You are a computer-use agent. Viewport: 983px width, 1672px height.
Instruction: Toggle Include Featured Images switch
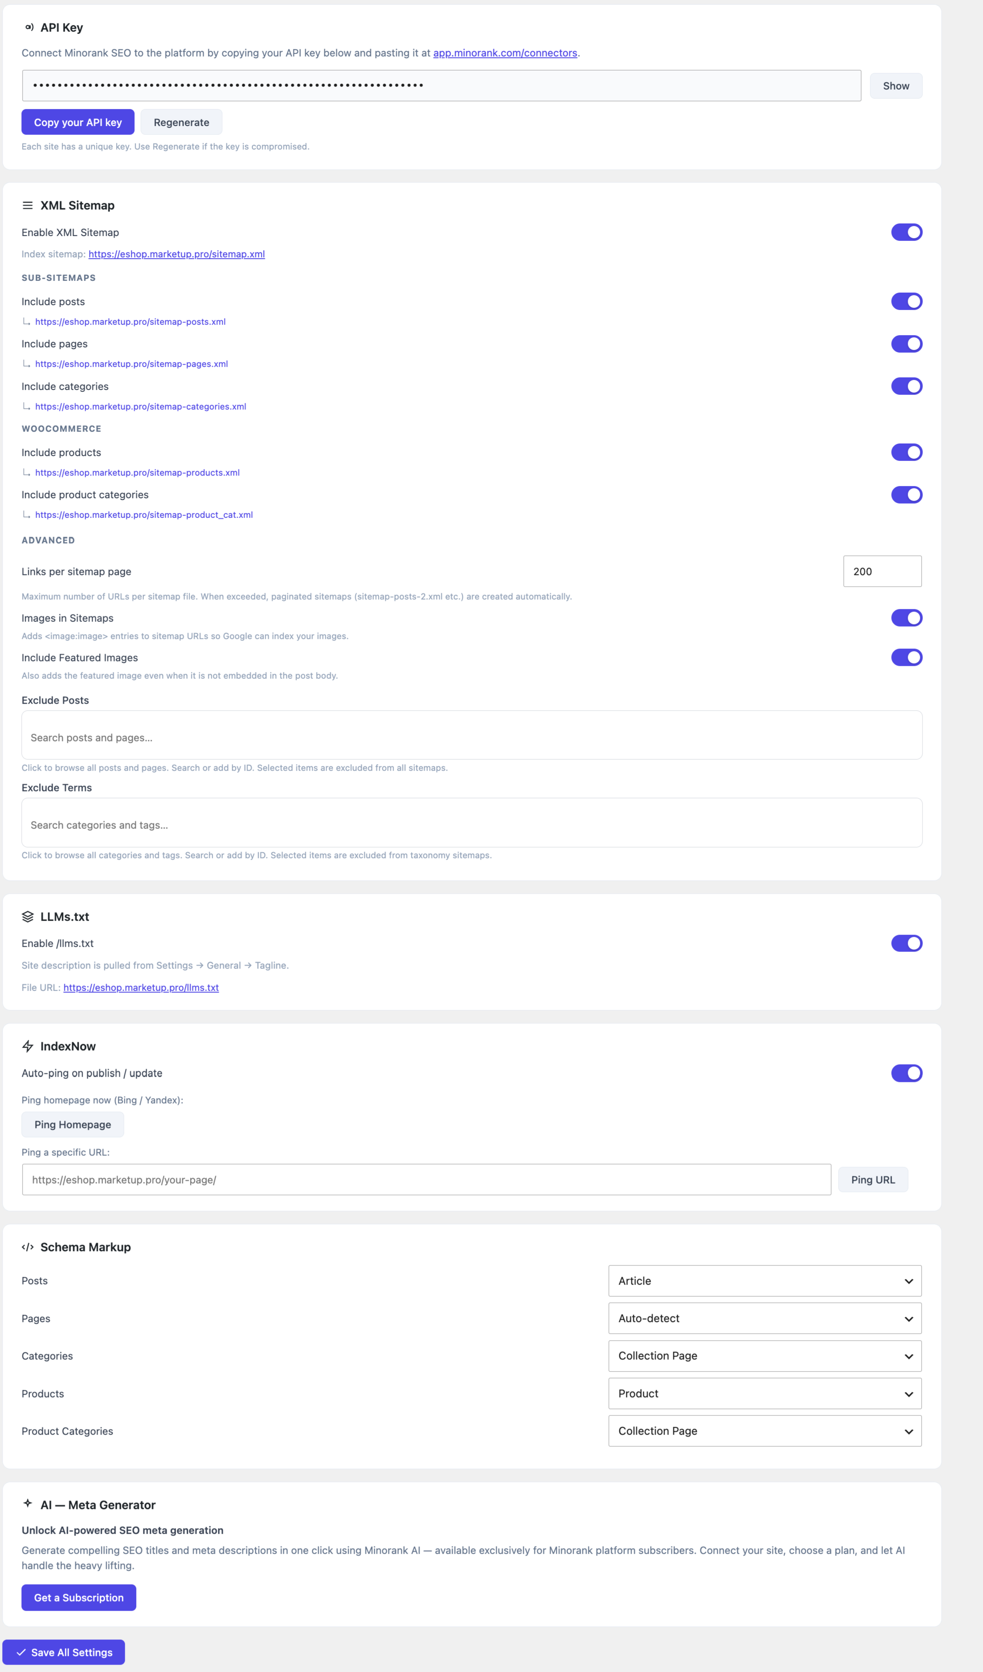click(x=907, y=657)
